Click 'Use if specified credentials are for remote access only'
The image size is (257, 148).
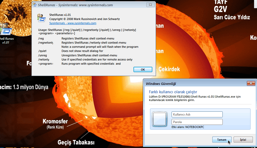pyautogui.click(x=97, y=60)
